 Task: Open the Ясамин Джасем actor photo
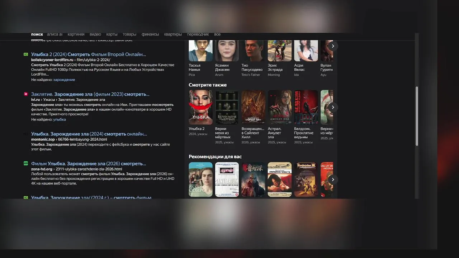tap(227, 51)
